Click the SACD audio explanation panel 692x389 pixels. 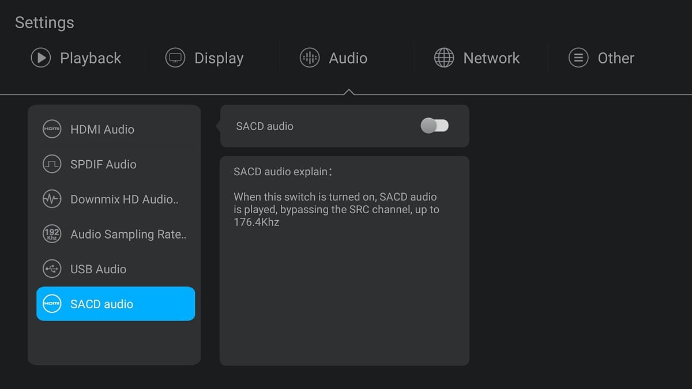pyautogui.click(x=344, y=260)
